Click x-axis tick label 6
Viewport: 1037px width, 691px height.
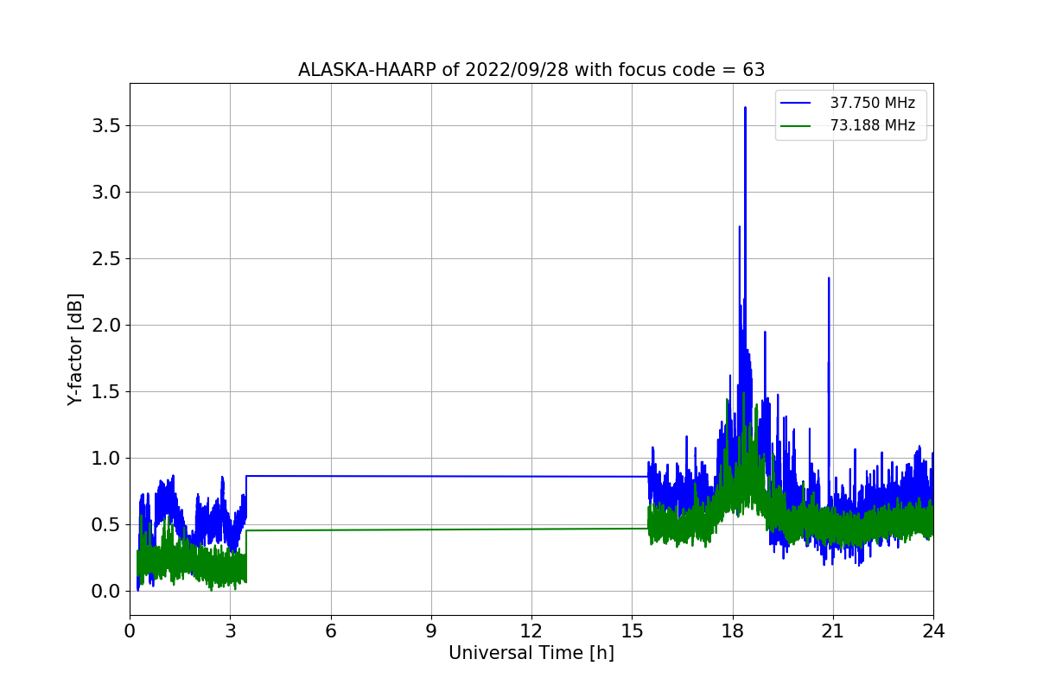point(331,631)
